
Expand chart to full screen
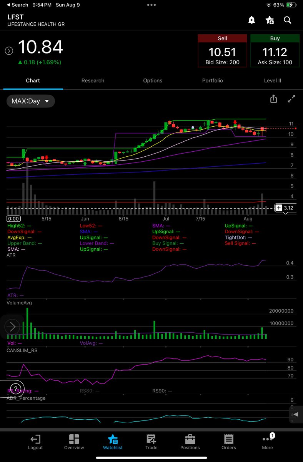pyautogui.click(x=291, y=99)
